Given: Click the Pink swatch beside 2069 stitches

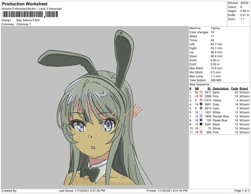Looking at the screenshot, I should [x=201, y=96].
